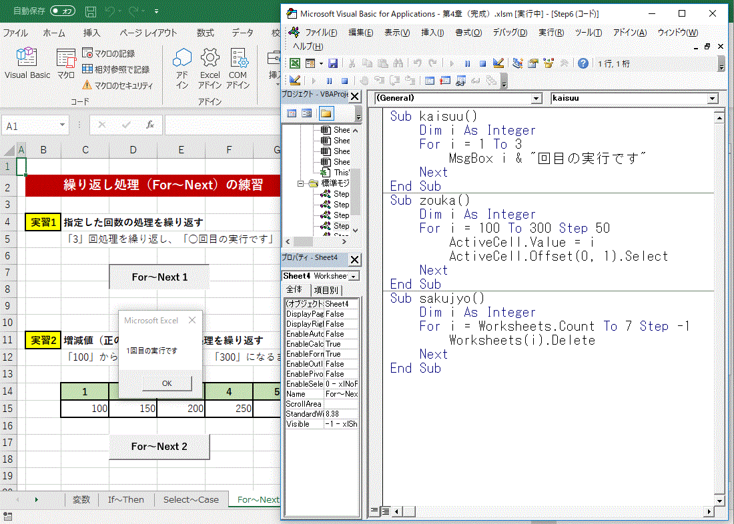Click Step Over on the debug toolbar
The image size is (734, 524).
click(x=394, y=81)
